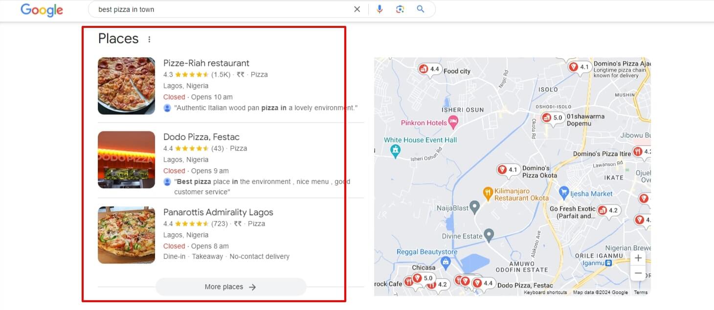Clear the search box text
The height and width of the screenshot is (310, 714).
pyautogui.click(x=357, y=9)
